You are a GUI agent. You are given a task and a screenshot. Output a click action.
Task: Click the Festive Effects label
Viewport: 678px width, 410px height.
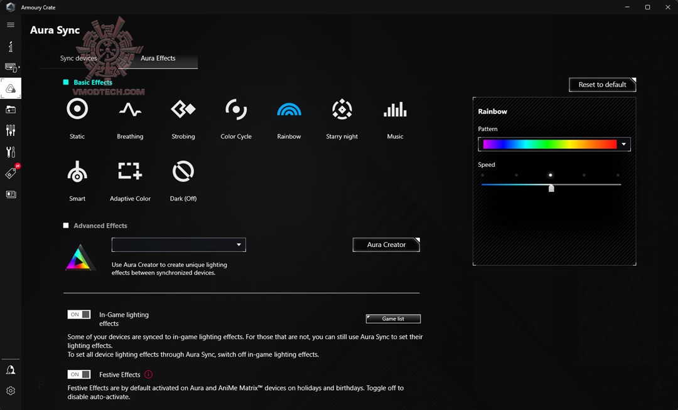click(x=120, y=375)
